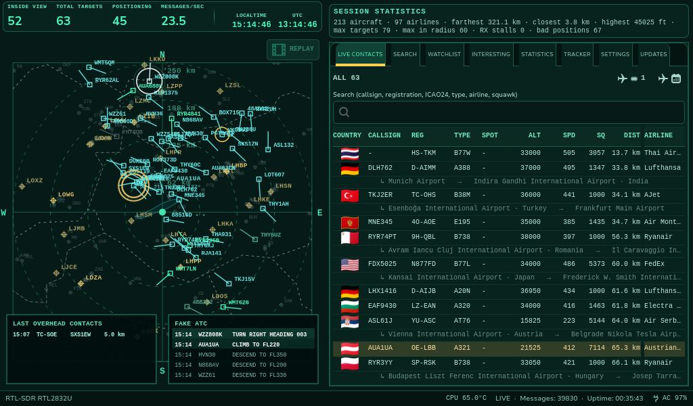Viewport: 693px width, 406px height.
Task: Sort table by CALLSIGN column header
Action: point(384,135)
